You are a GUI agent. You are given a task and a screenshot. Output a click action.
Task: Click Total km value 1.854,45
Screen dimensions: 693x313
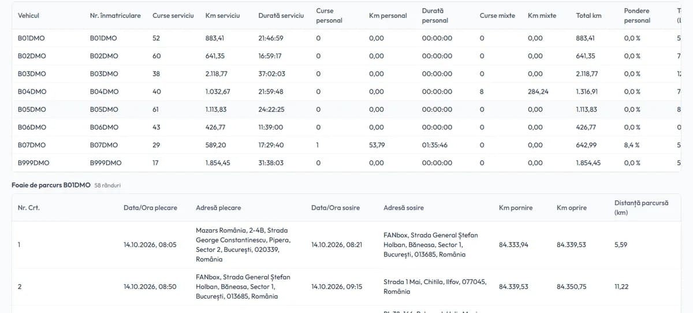[x=588, y=163]
